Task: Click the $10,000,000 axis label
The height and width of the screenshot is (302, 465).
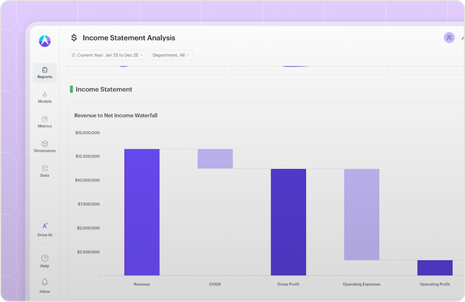Action: point(88,180)
